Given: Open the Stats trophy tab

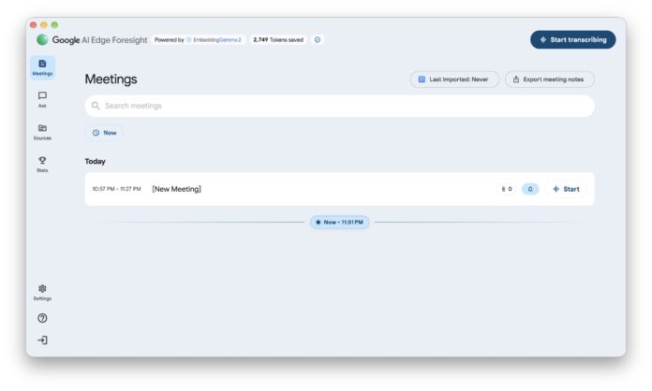Looking at the screenshot, I should 42,165.
